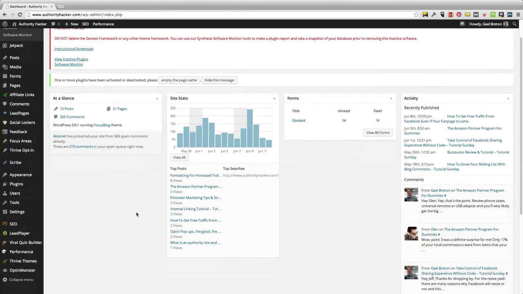
Task: Open the Chrome menu hamburger icon
Action: click(518, 15)
